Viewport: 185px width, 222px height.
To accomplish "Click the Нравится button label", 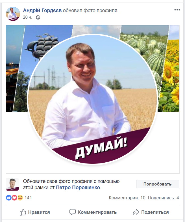I will [x=39, y=212].
